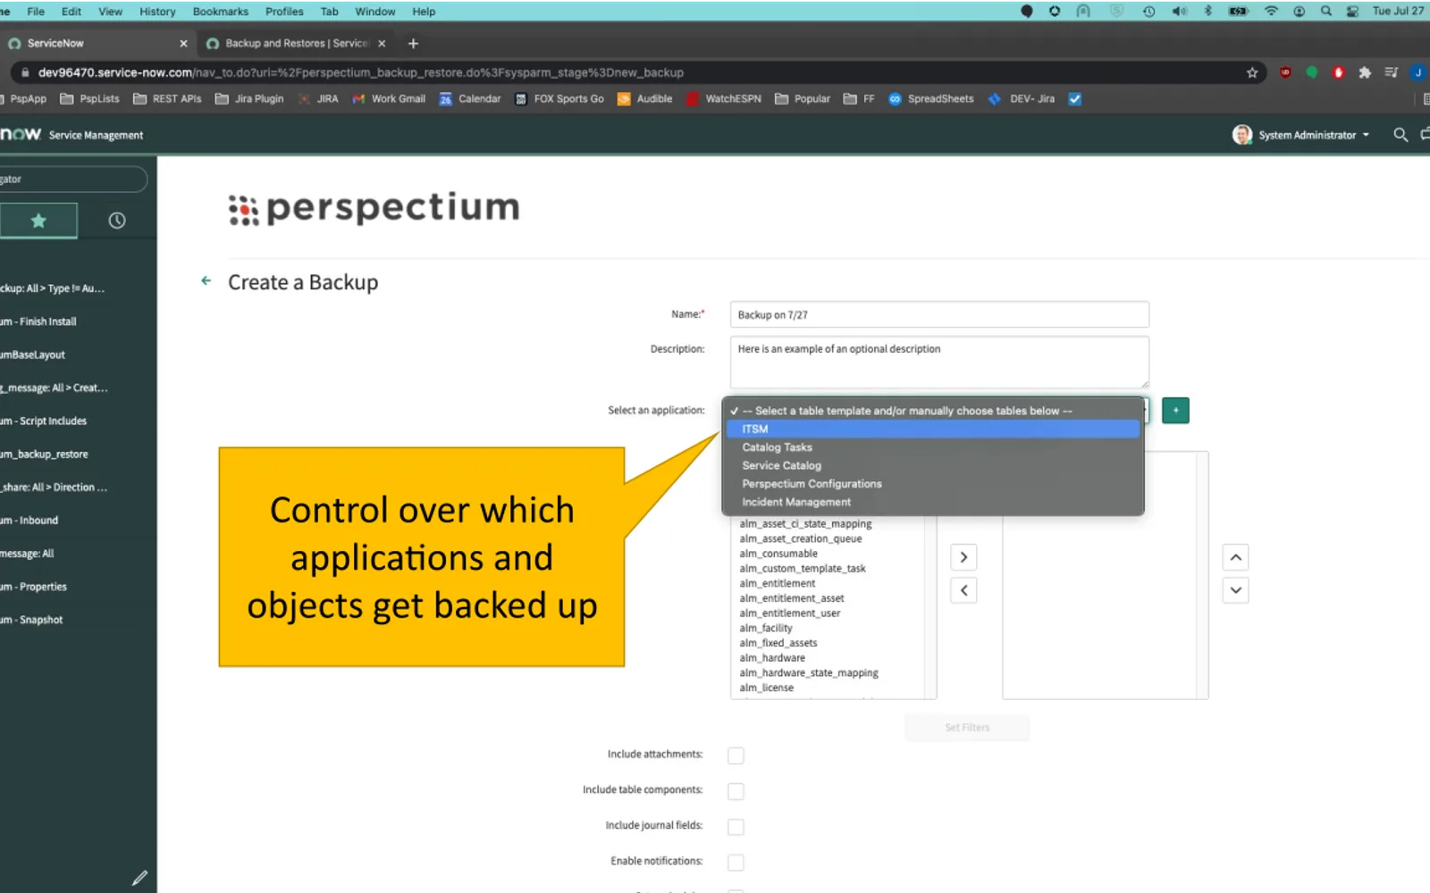Select alm_license in table list

pyautogui.click(x=767, y=688)
